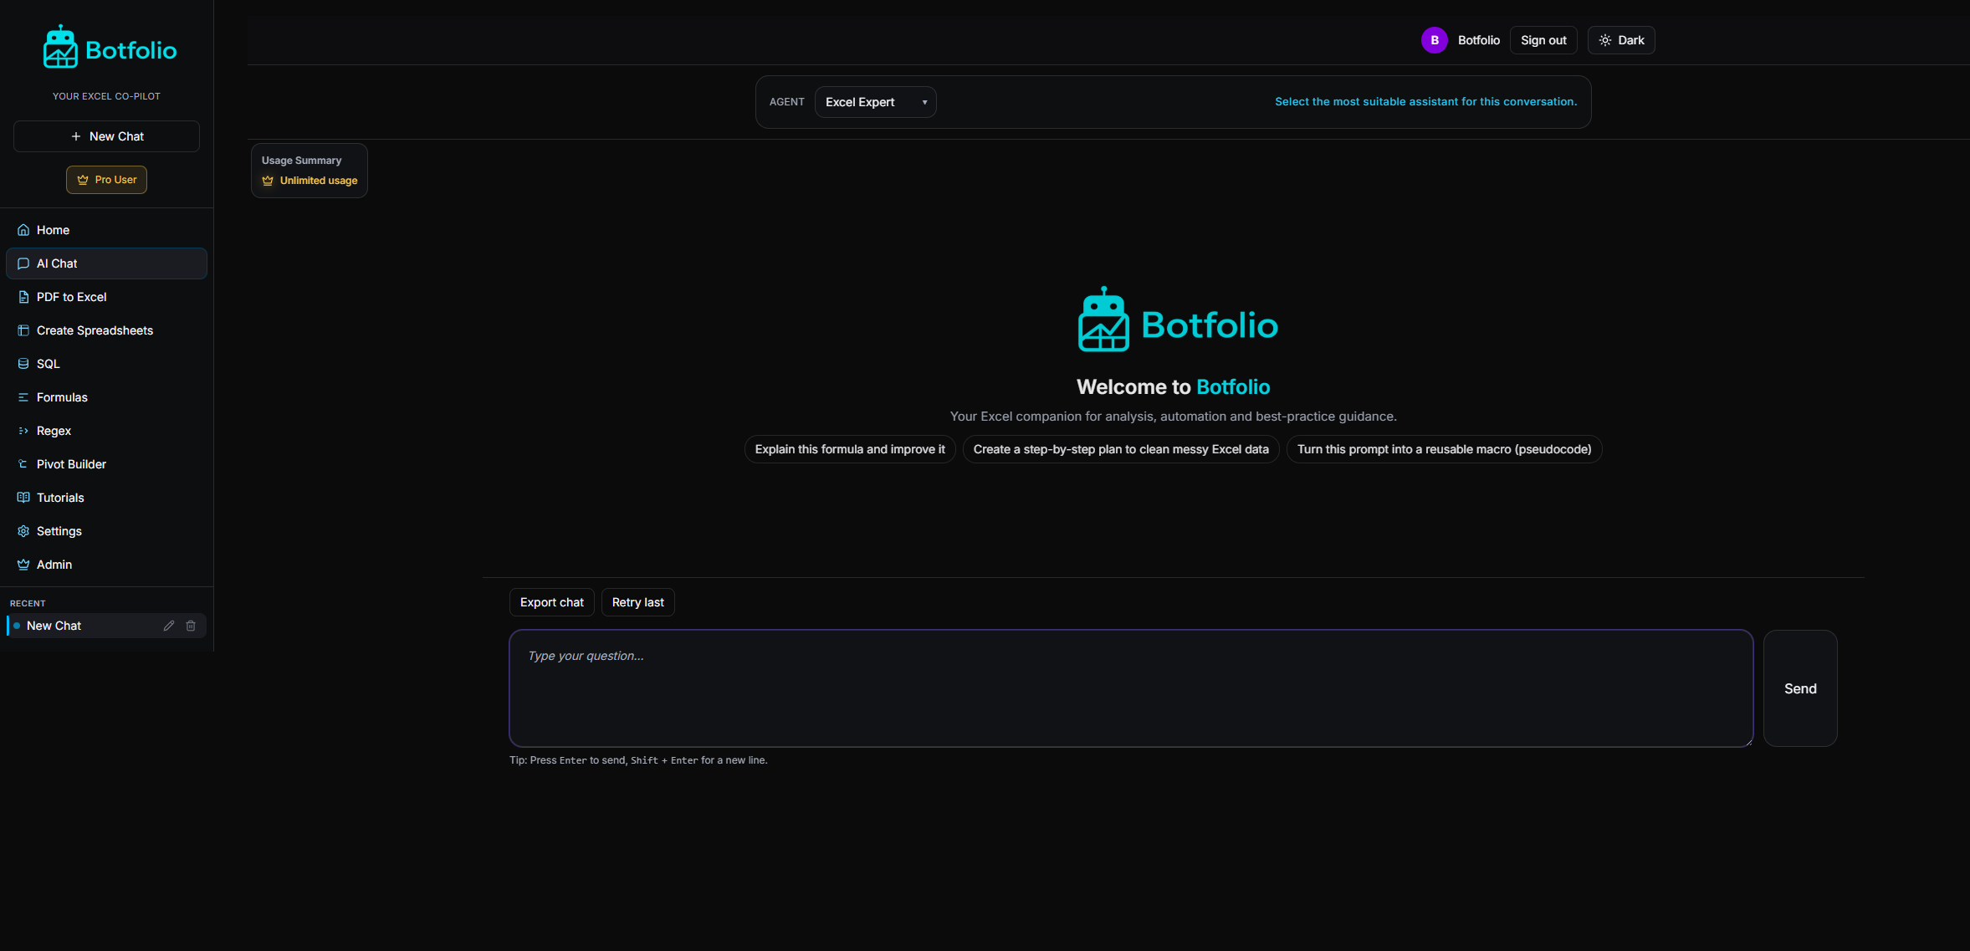Open the SQL tool
Viewport: 1970px width, 951px height.
pyautogui.click(x=48, y=363)
